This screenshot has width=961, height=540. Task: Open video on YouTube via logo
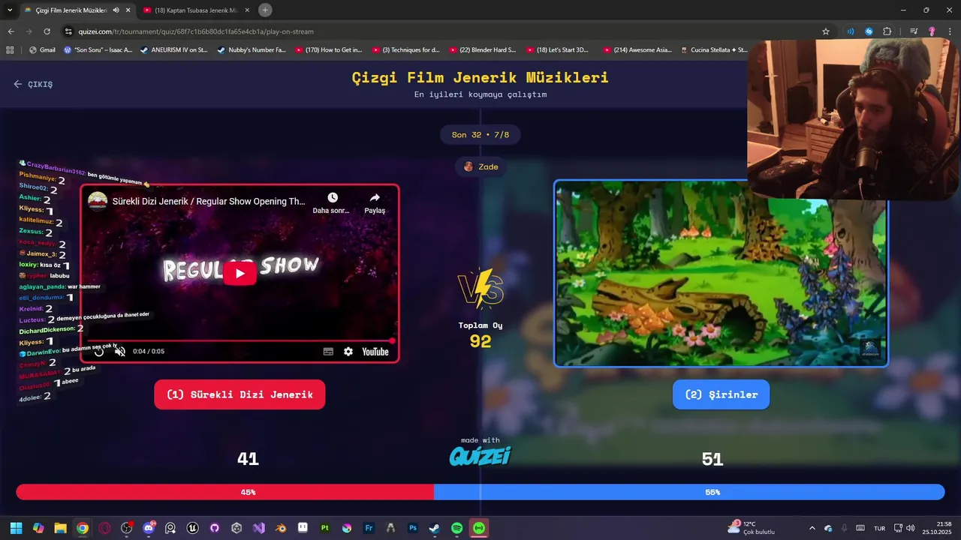click(x=375, y=351)
